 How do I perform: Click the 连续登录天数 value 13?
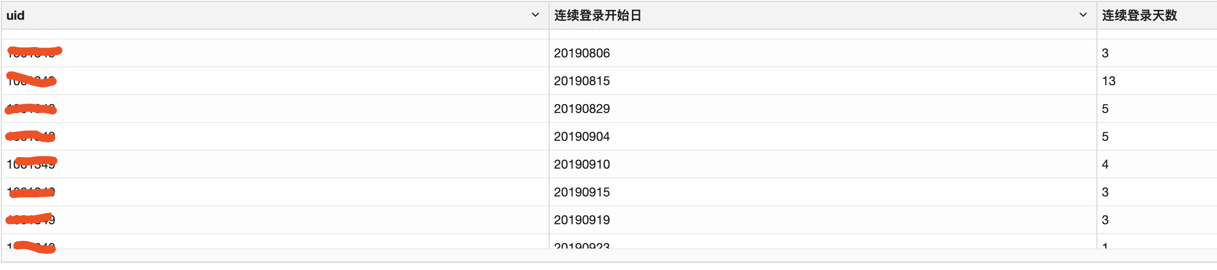point(1108,81)
